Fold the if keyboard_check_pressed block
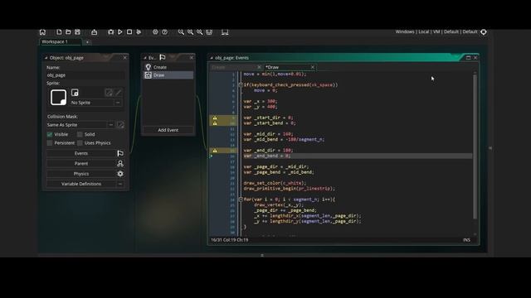 [241, 85]
